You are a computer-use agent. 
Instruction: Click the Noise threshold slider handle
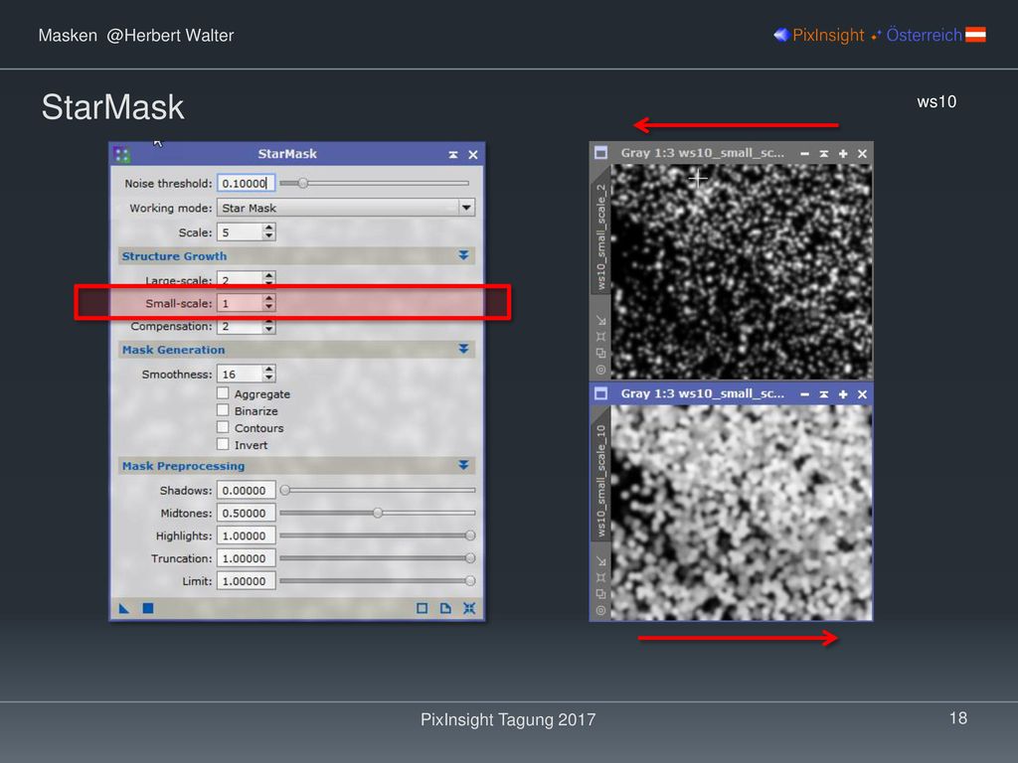pos(303,184)
